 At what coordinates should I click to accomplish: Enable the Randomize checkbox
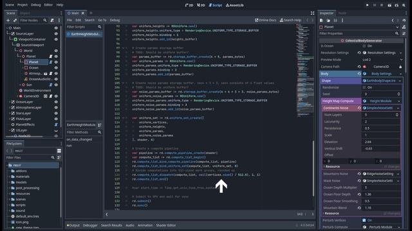[364, 87]
